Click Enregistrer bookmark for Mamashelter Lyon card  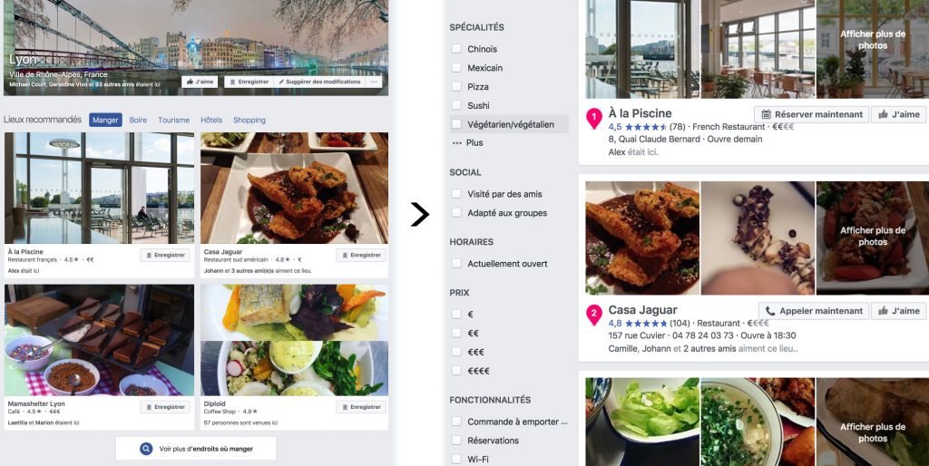click(165, 407)
